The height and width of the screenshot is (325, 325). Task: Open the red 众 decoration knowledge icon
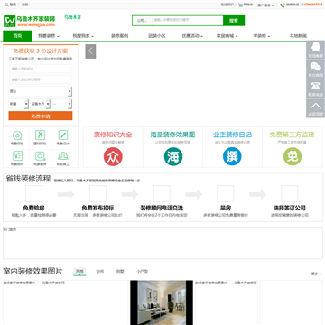(113, 156)
